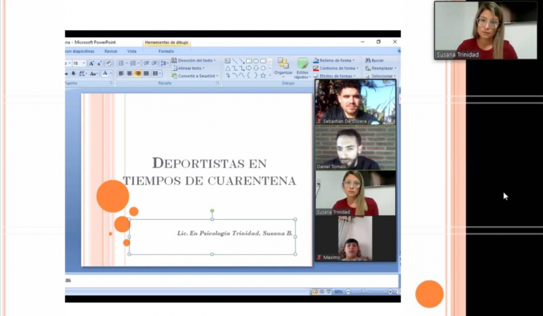The image size is (543, 316).
Task: Select the right arrow shape
Action: [x=249, y=68]
